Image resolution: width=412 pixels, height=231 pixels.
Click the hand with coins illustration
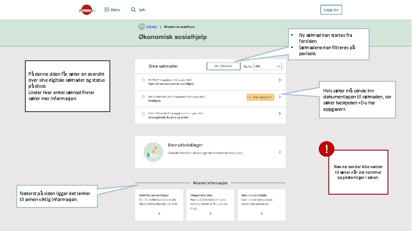pyautogui.click(x=153, y=152)
